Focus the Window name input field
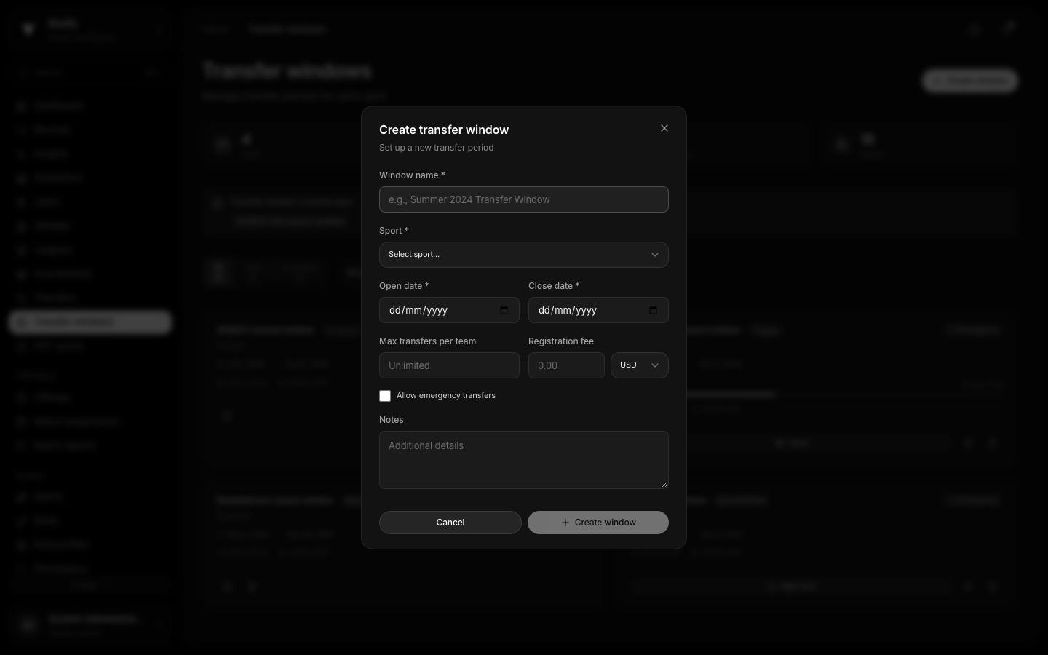 [x=524, y=199]
